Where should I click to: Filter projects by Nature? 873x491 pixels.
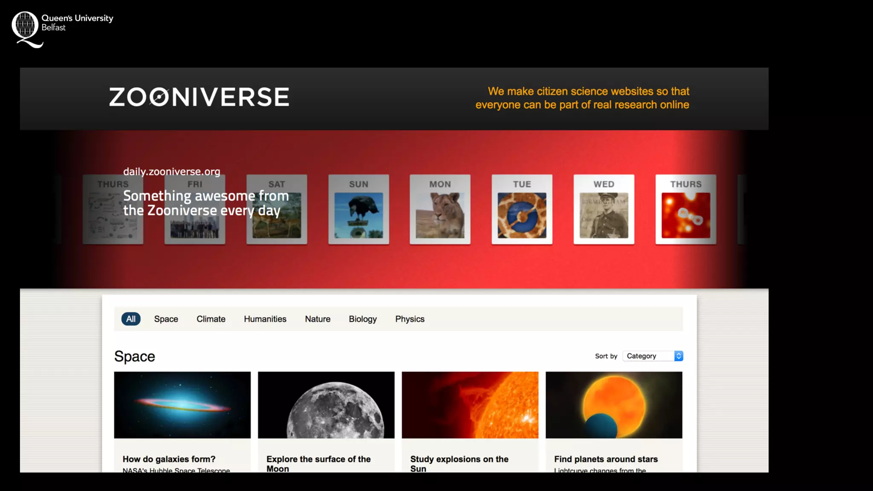click(318, 319)
